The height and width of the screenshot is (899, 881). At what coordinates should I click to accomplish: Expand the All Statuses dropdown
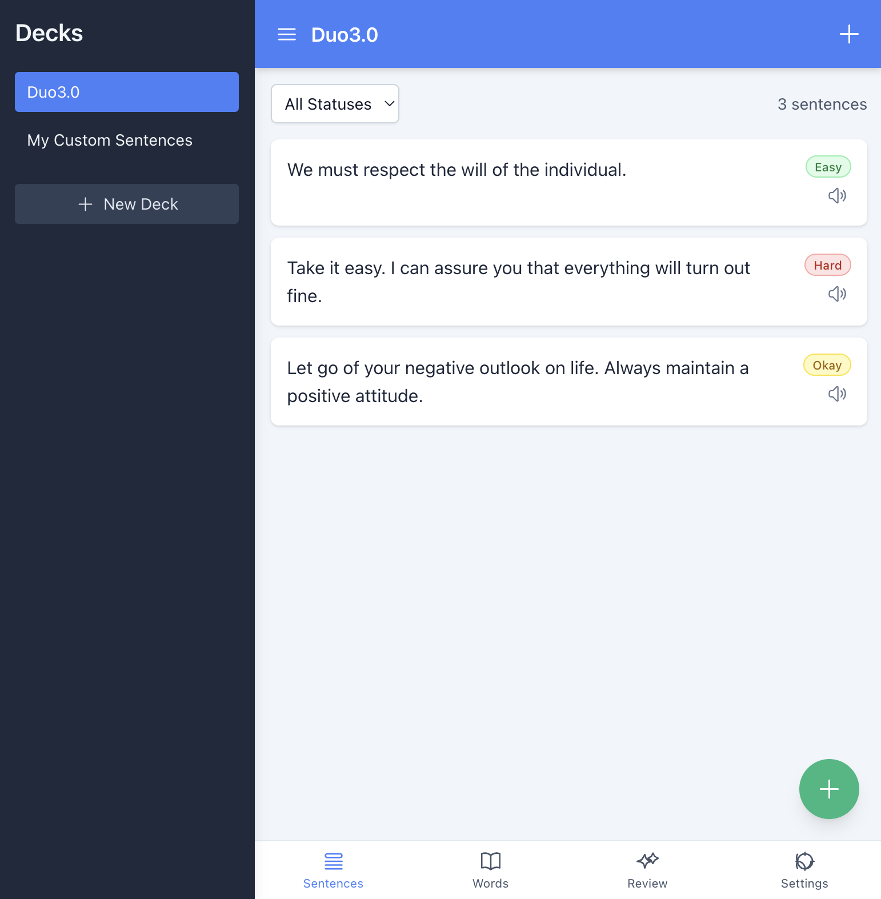point(335,104)
